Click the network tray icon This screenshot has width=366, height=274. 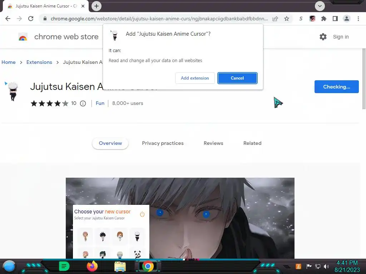click(x=318, y=266)
